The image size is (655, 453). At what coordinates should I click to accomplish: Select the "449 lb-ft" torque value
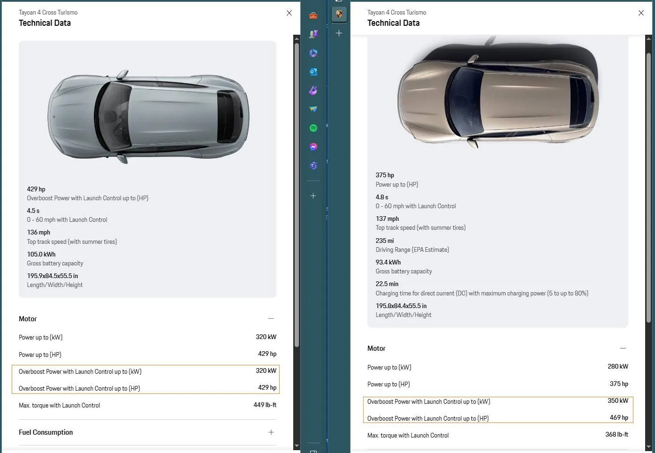tap(265, 405)
